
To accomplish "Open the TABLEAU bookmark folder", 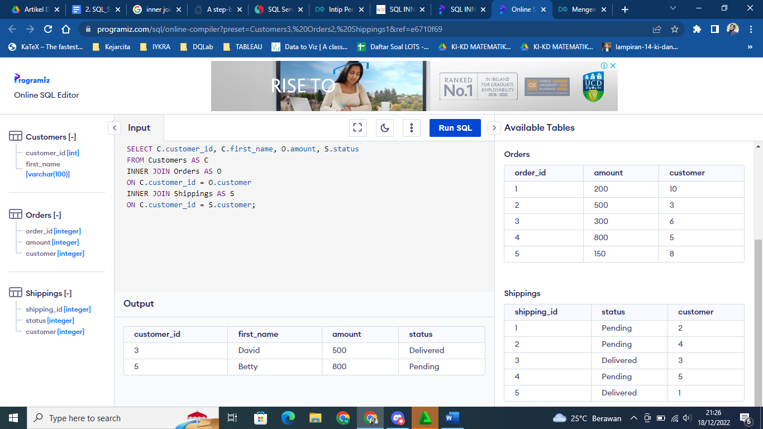I will click(x=242, y=47).
